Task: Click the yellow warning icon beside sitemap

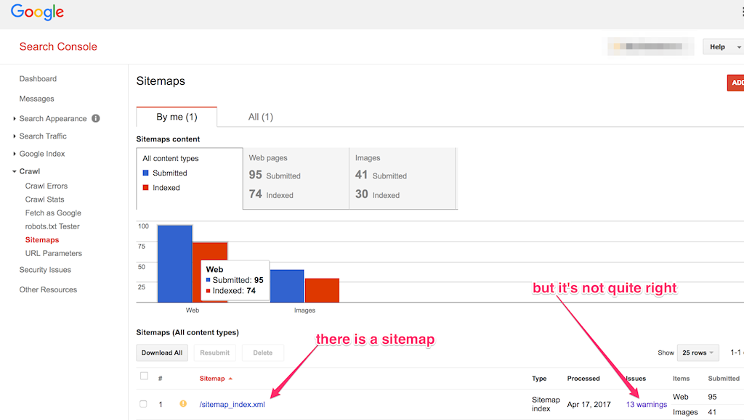Action: coord(183,404)
